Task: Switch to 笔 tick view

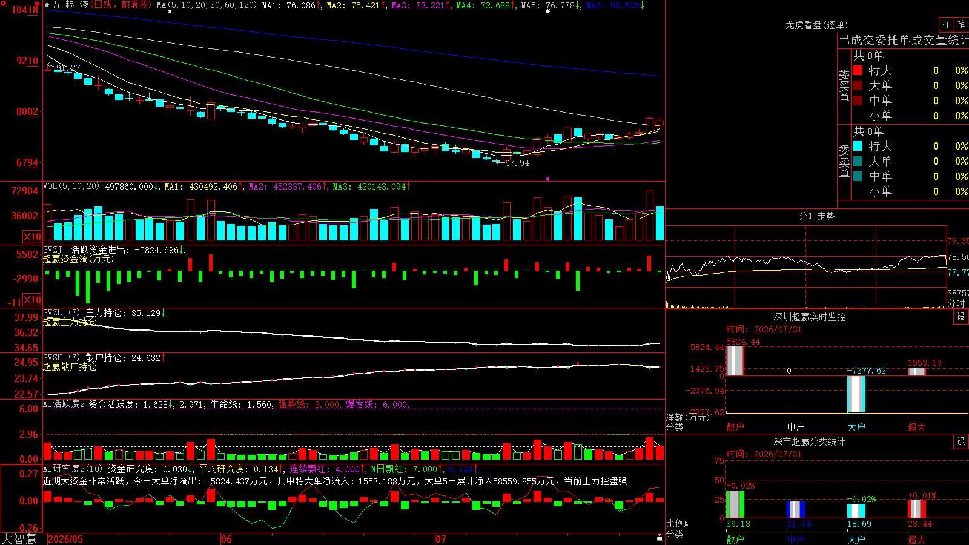Action: [961, 25]
